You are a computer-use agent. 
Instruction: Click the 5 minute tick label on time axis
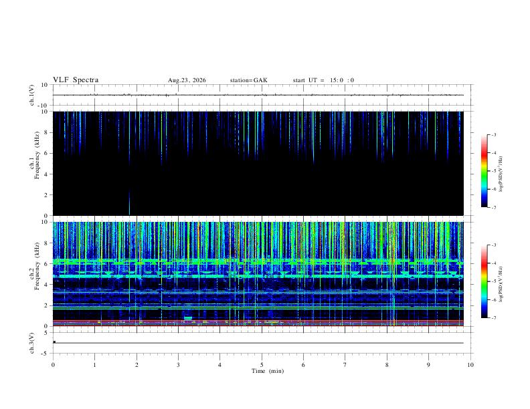click(262, 365)
